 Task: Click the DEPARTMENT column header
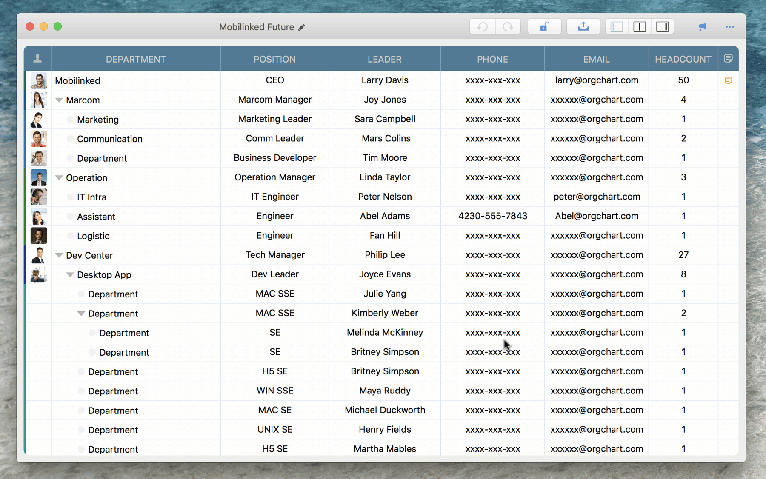click(136, 59)
